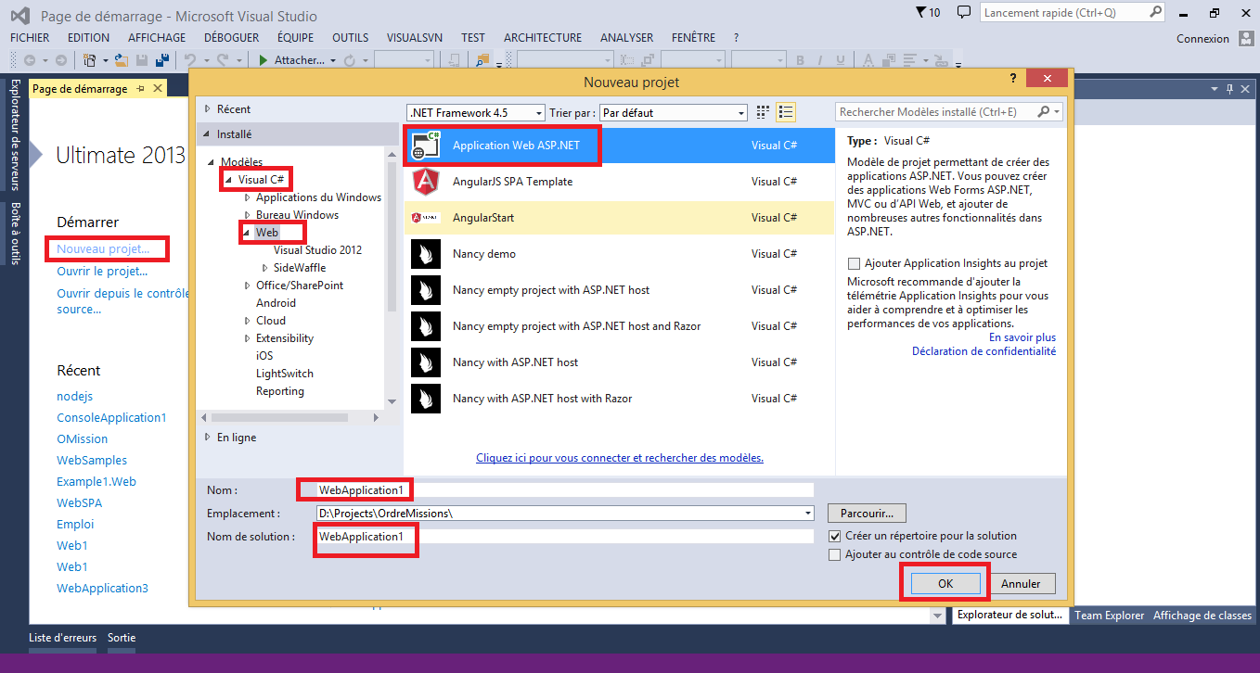Expand Applications du Windows node

click(247, 197)
